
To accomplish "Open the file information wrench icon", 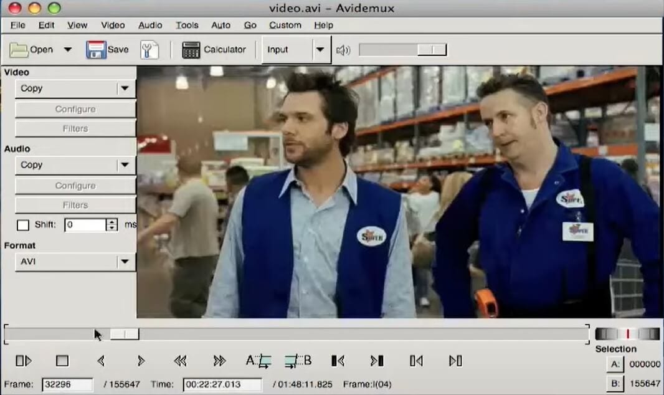I will click(149, 50).
